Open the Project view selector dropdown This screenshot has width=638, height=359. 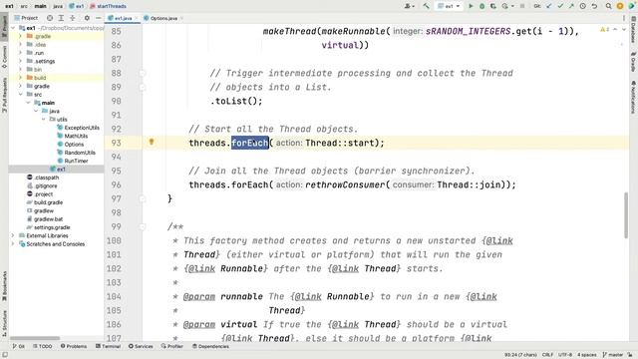26,18
